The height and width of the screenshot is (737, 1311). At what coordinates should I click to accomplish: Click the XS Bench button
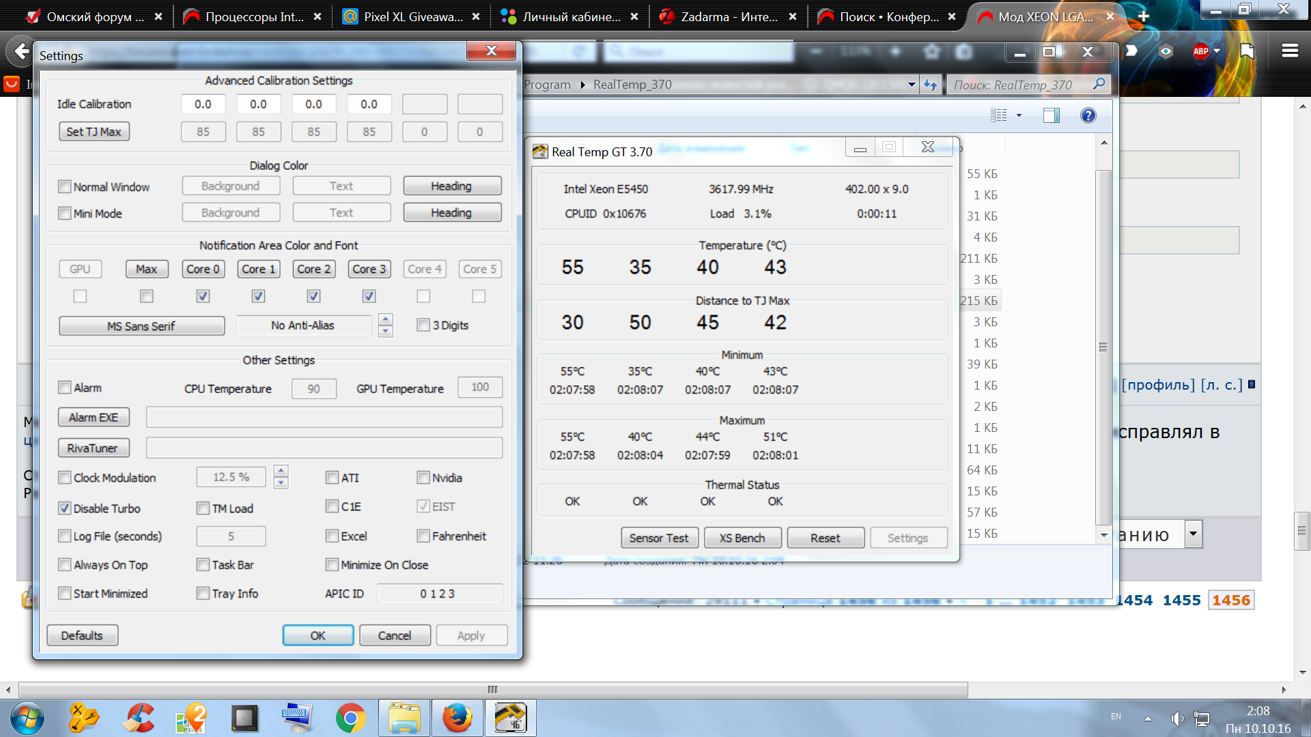tap(742, 538)
